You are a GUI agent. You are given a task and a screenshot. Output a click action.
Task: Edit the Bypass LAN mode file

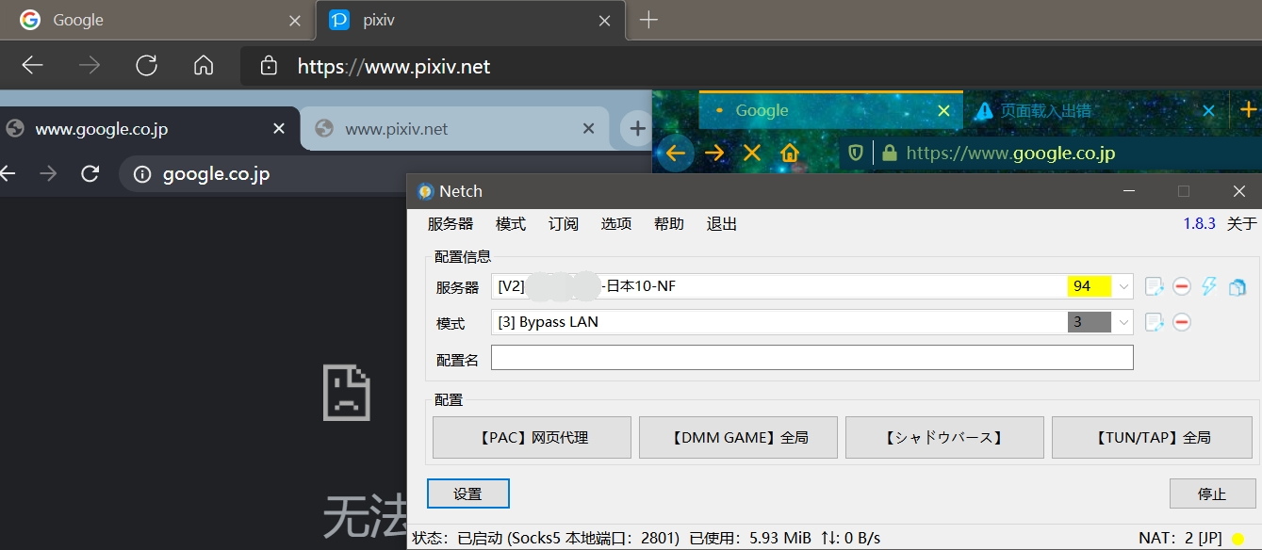(1154, 321)
